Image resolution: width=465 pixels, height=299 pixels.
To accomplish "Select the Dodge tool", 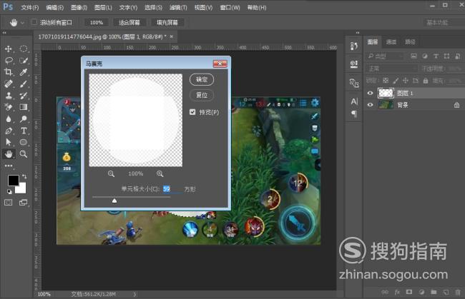I will point(24,119).
